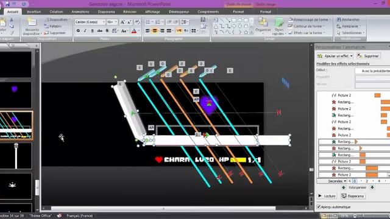Decrease paragraph indent level

(169, 22)
